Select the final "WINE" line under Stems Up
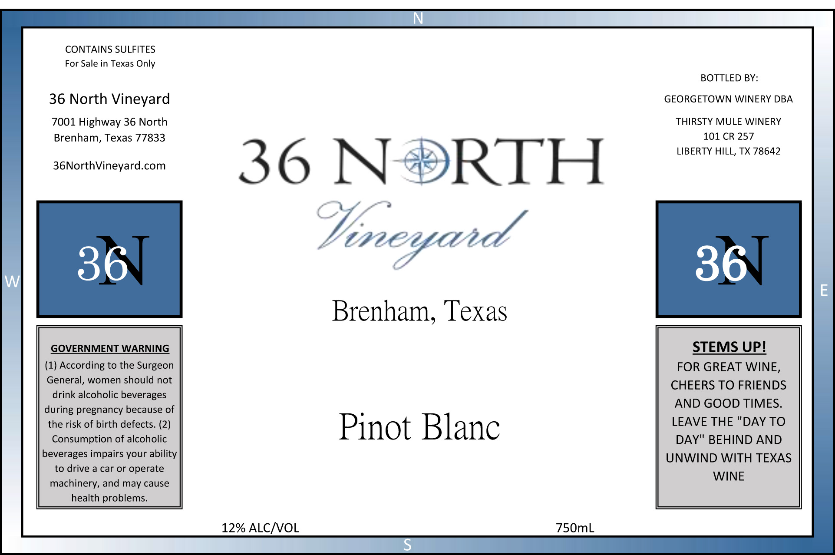Screen dimensions: 835x555 click(x=729, y=476)
